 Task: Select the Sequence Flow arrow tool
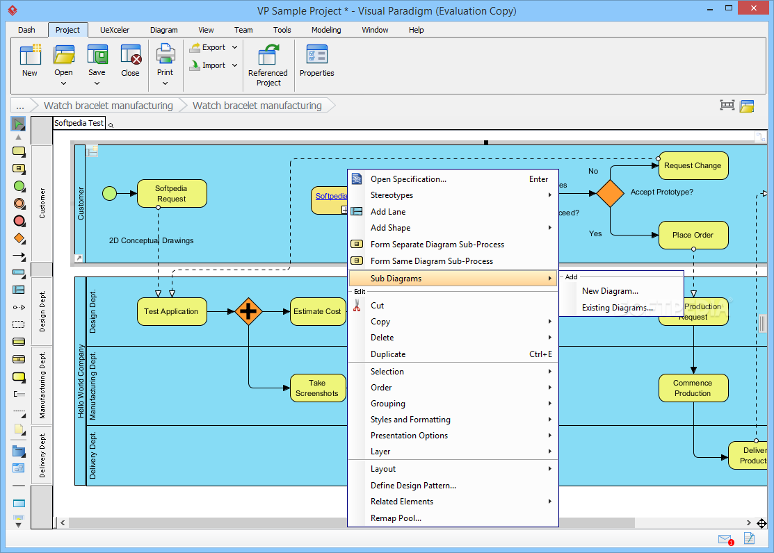click(19, 256)
